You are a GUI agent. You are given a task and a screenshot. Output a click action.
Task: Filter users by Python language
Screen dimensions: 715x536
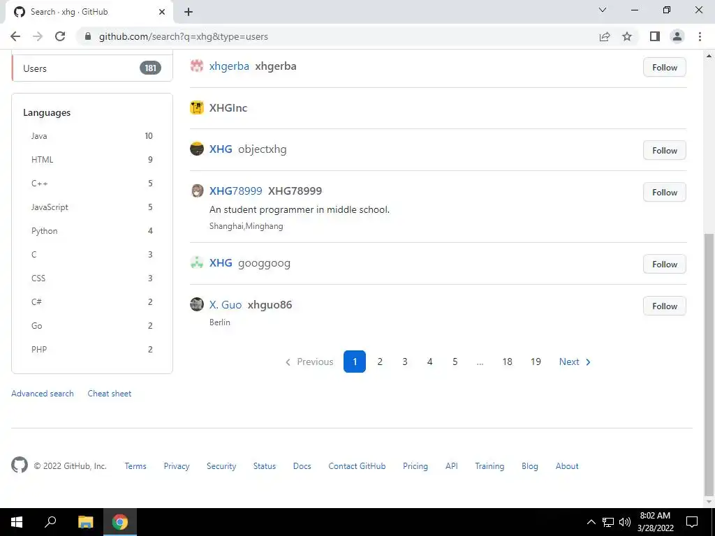coord(92,230)
